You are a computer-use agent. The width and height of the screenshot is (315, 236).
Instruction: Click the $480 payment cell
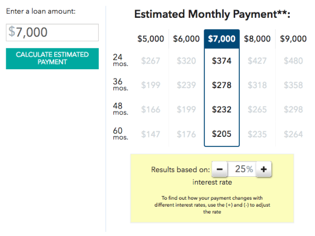[293, 60]
